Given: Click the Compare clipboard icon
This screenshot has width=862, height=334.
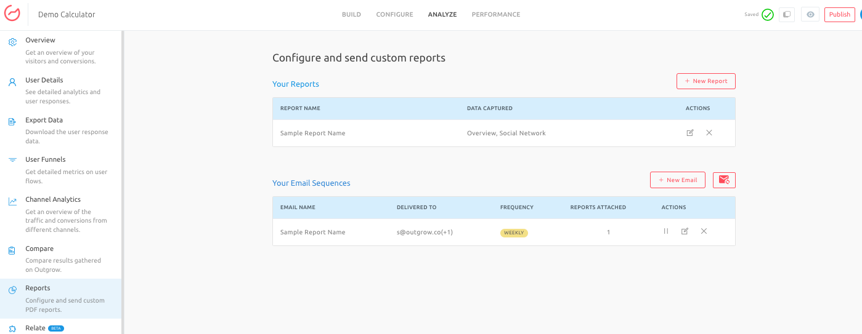Looking at the screenshot, I should tap(12, 250).
